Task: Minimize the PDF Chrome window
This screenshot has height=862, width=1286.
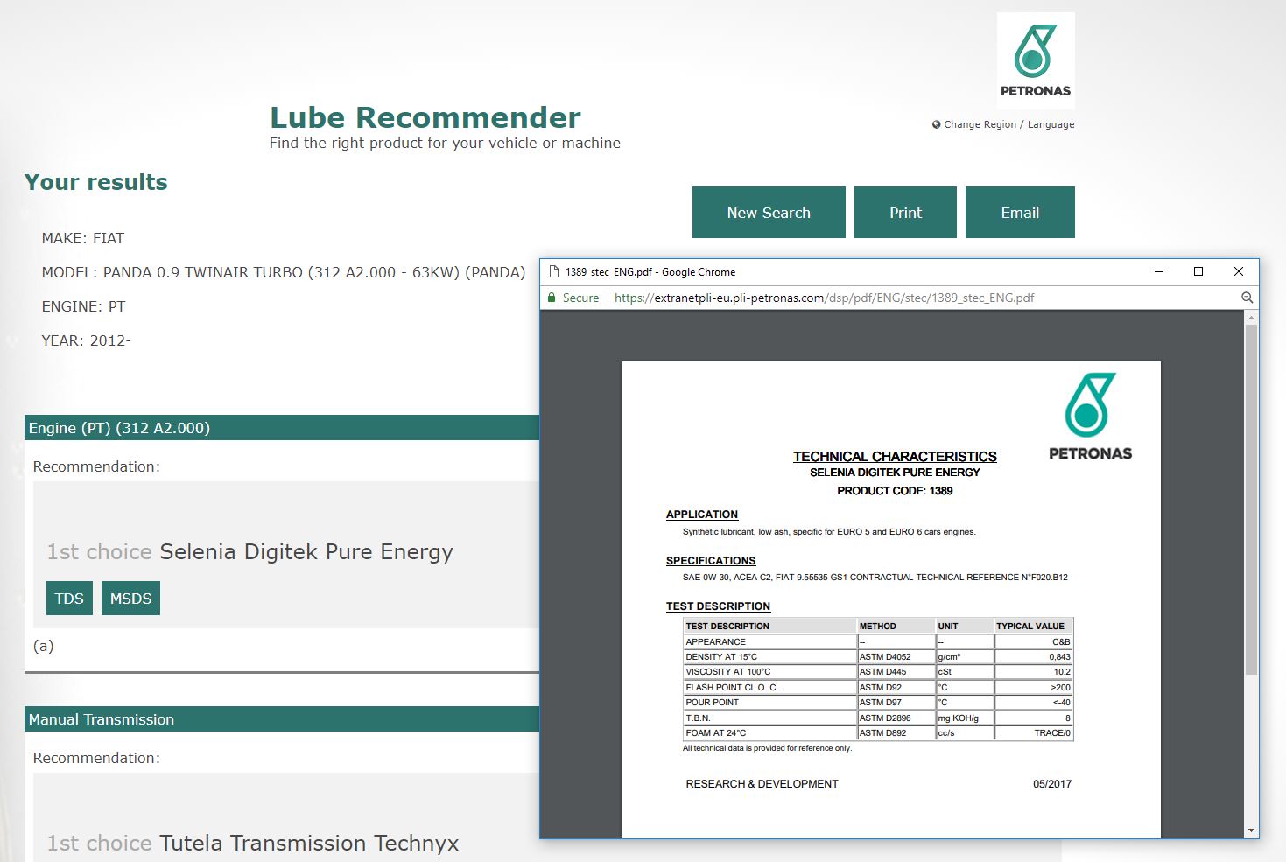Action: pos(1159,271)
